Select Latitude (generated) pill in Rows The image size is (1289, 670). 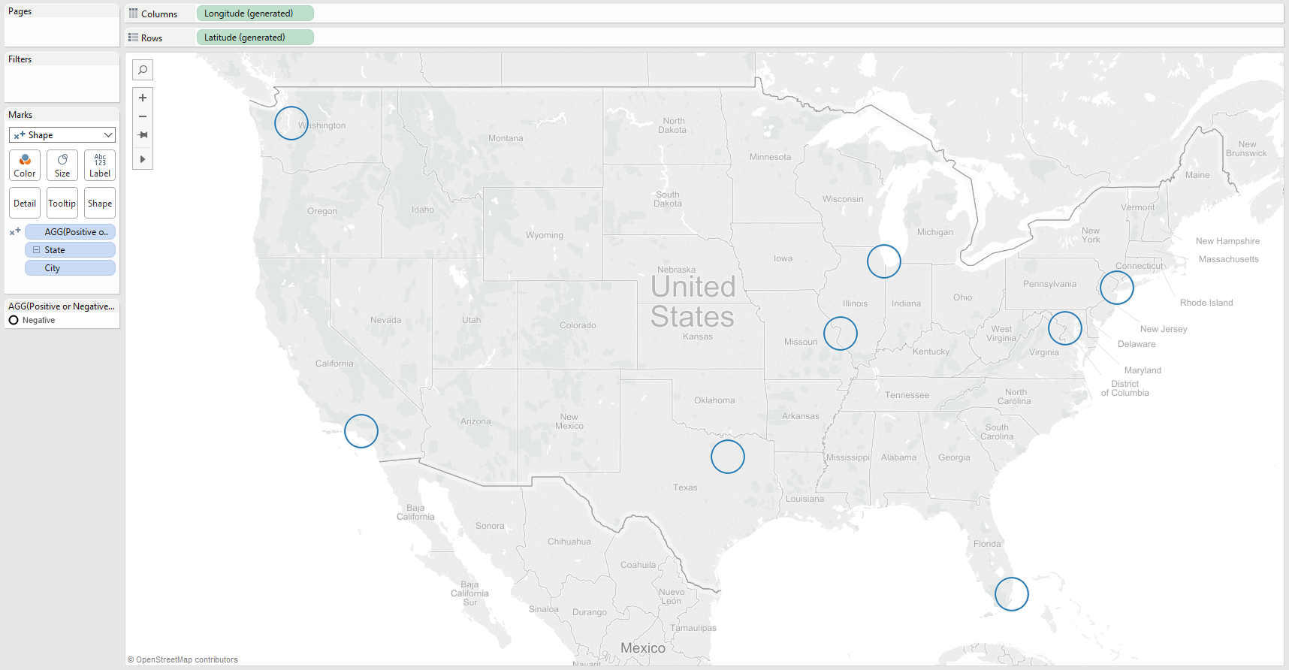[x=255, y=38]
